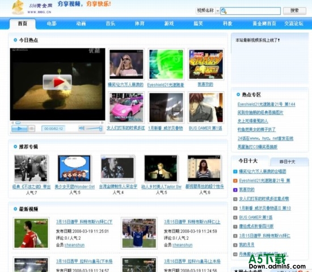Open the 游戏 navigation tab
The image size is (312, 272).
[169, 24]
